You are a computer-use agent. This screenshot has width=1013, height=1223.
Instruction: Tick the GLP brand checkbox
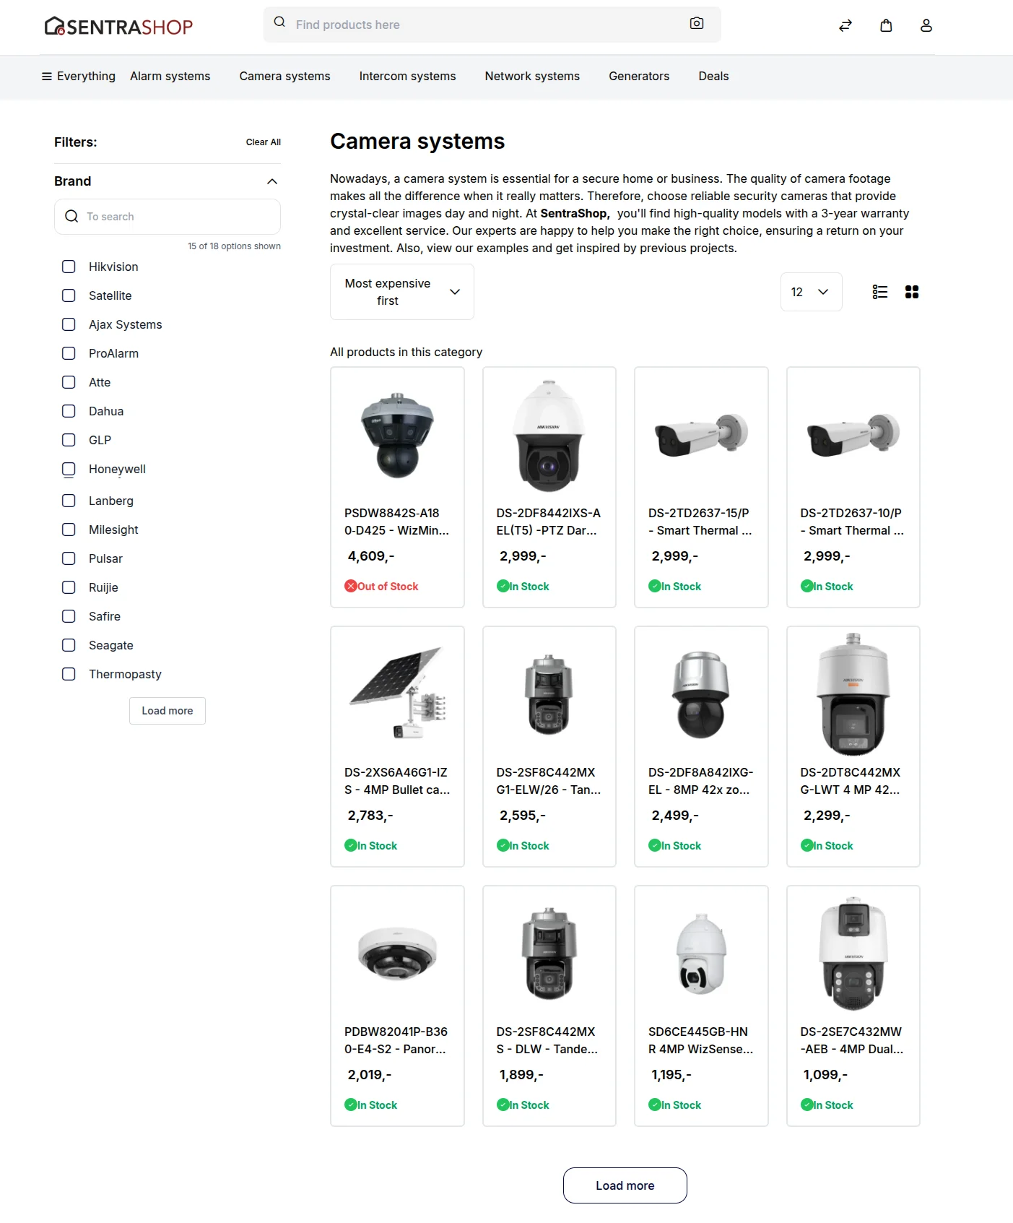pos(69,440)
